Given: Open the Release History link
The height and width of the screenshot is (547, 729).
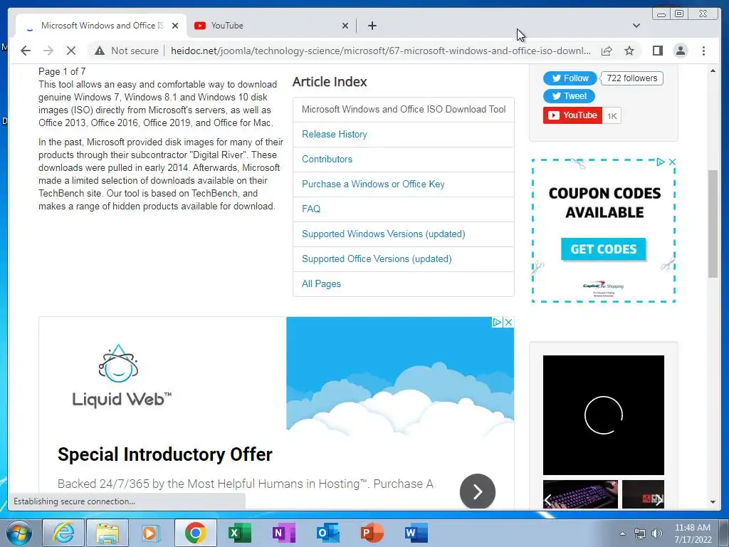Looking at the screenshot, I should coord(335,134).
